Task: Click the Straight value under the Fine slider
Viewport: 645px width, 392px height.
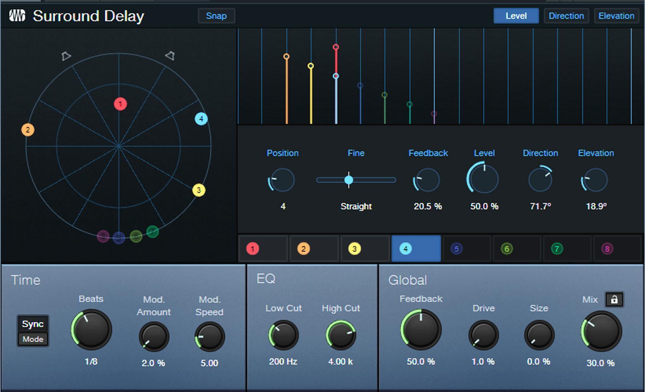Action: (x=356, y=206)
